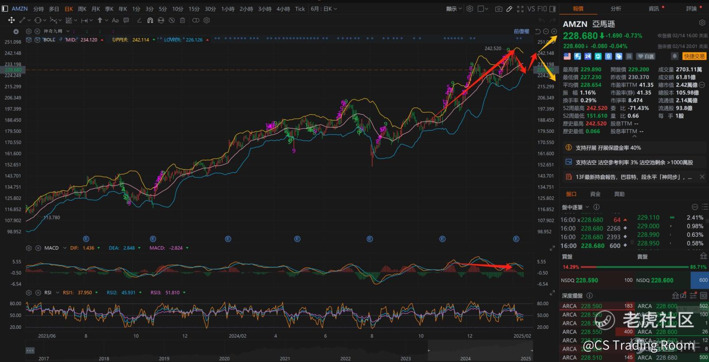Select the Aa text annotation tool

(115, 20)
